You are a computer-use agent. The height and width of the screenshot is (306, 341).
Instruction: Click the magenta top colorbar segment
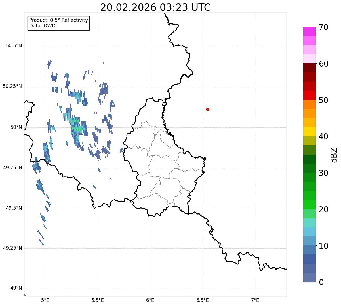309,31
